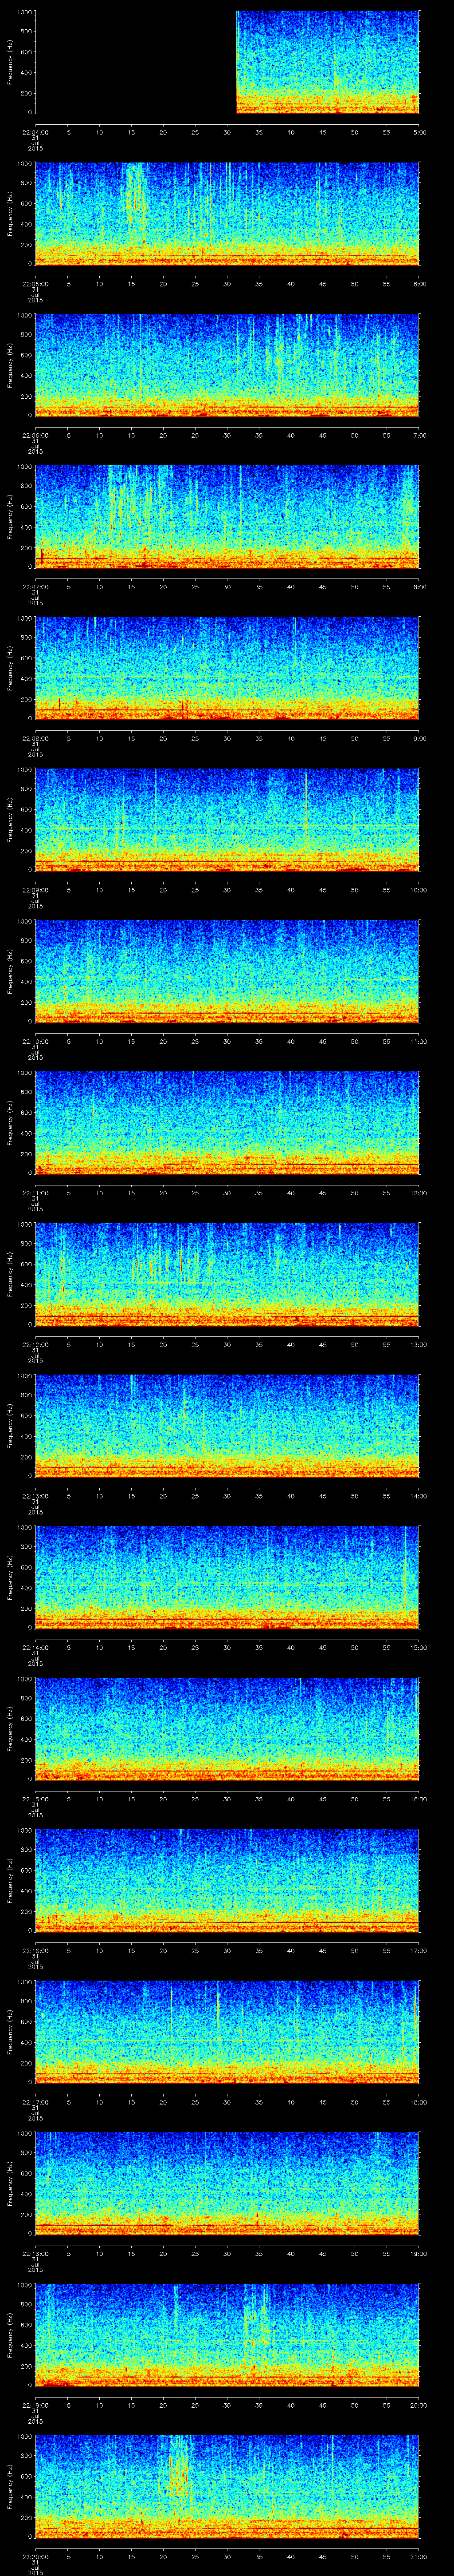The image size is (454, 2576).
Task: Click the '14:00' end time label
Action: tap(418, 1495)
